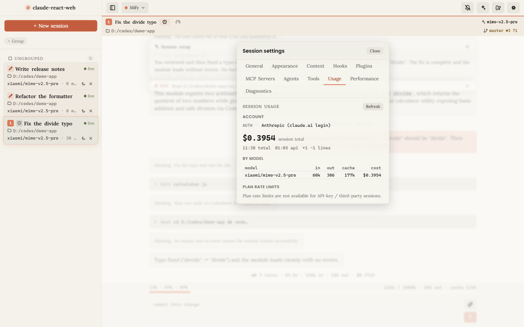Click the 60k input tokens value
The image size is (524, 327).
pos(316,175)
